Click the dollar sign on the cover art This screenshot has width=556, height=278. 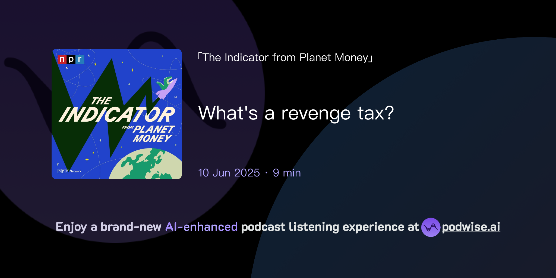point(100,140)
